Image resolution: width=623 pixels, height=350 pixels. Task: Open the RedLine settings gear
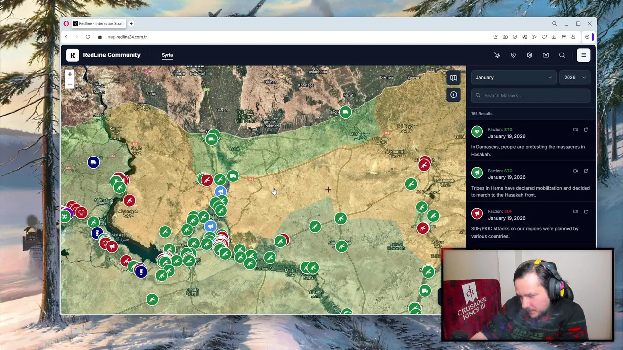point(530,55)
